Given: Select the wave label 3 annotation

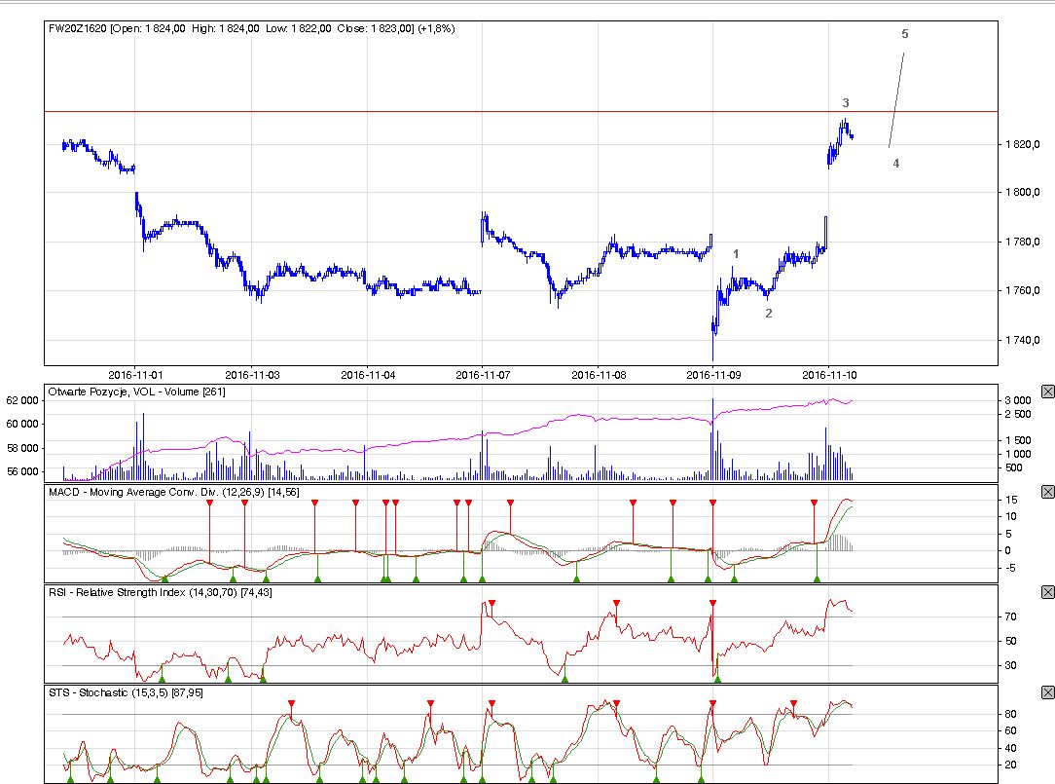Looking at the screenshot, I should click(846, 103).
